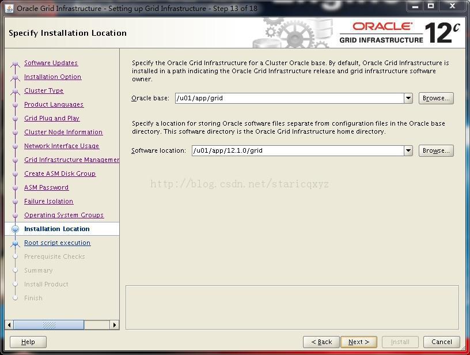Jump to the Cluster Type step
470x355 pixels.
tap(44, 90)
